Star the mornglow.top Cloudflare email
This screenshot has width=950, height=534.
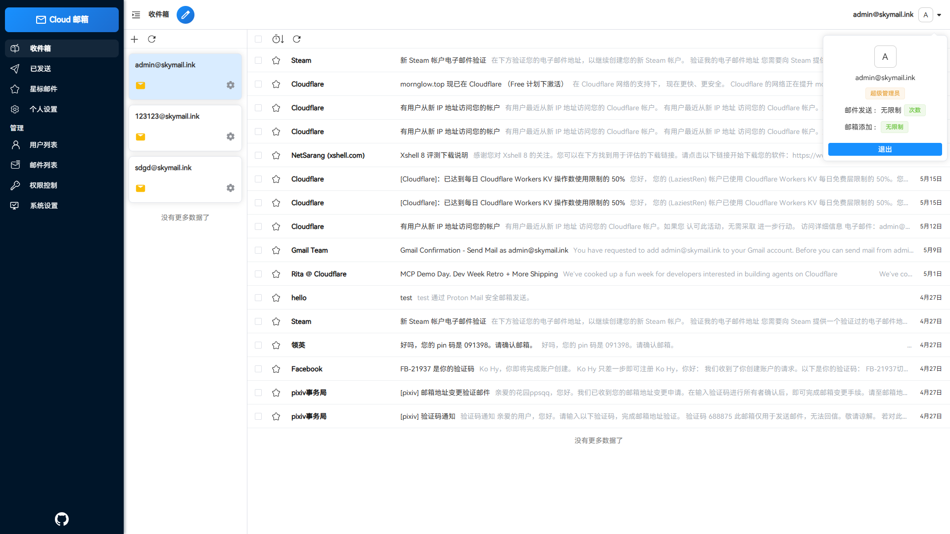(x=276, y=84)
